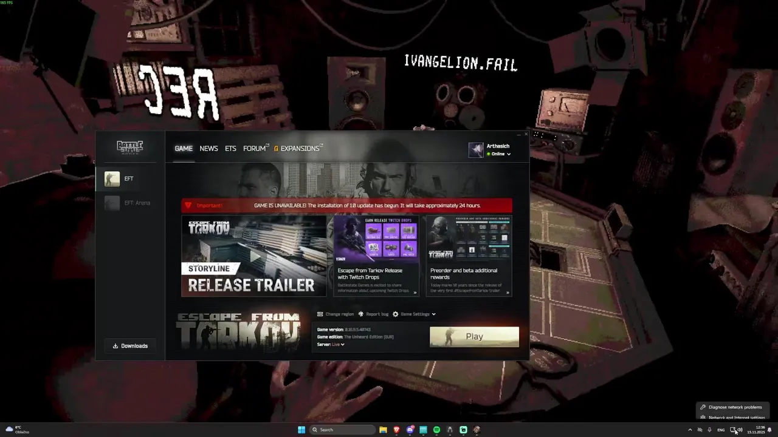Click the Report bug link
The image size is (778, 437).
(x=373, y=314)
